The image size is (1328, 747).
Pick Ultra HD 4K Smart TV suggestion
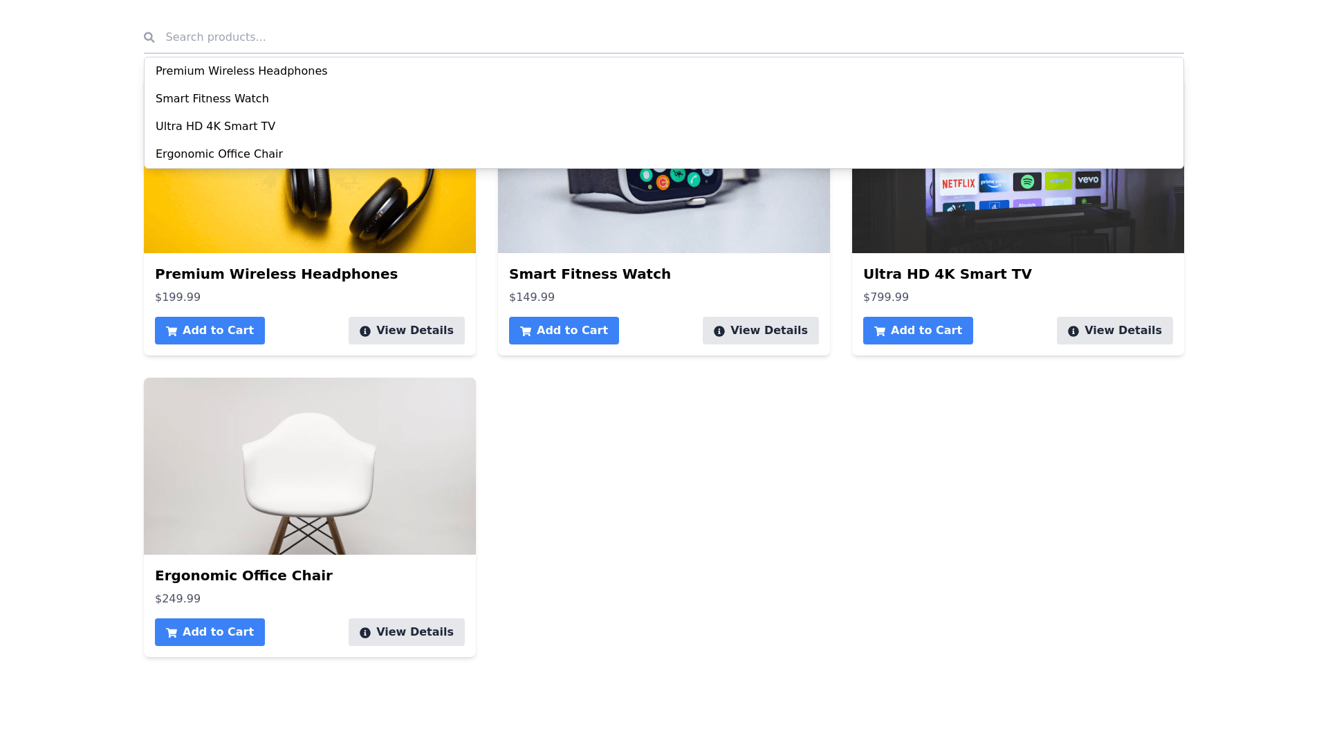pyautogui.click(x=216, y=127)
